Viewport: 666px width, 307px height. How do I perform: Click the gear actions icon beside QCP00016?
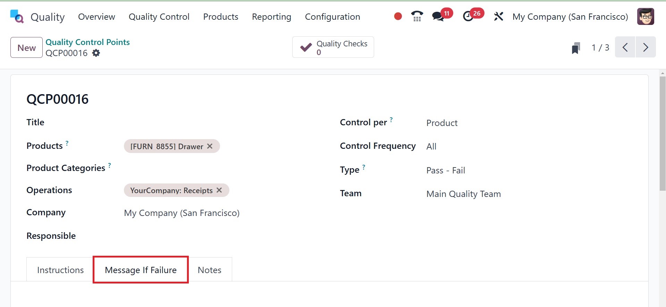96,53
